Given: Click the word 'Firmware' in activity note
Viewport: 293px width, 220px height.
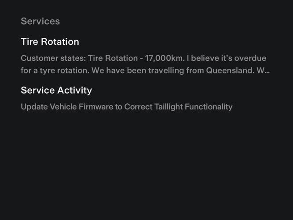Looking at the screenshot, I should (96, 107).
